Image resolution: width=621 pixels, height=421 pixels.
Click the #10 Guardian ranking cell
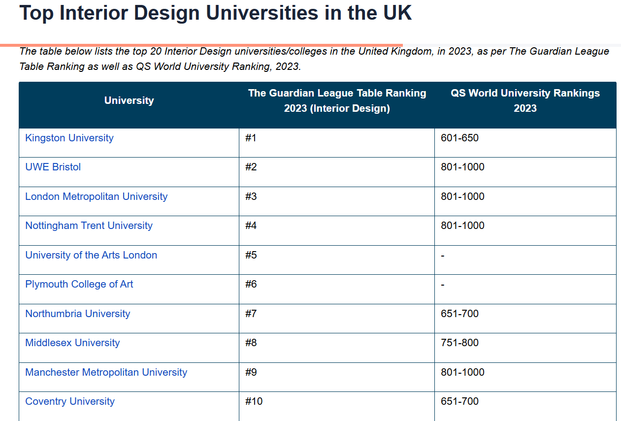(254, 401)
